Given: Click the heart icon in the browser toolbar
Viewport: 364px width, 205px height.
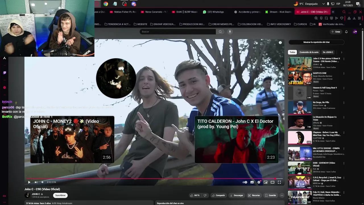Looking at the screenshot, I should [x=342, y=18].
